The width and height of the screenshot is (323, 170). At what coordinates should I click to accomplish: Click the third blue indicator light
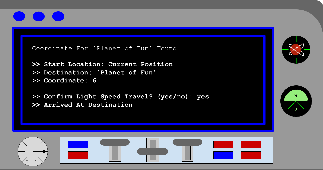[x=58, y=16]
